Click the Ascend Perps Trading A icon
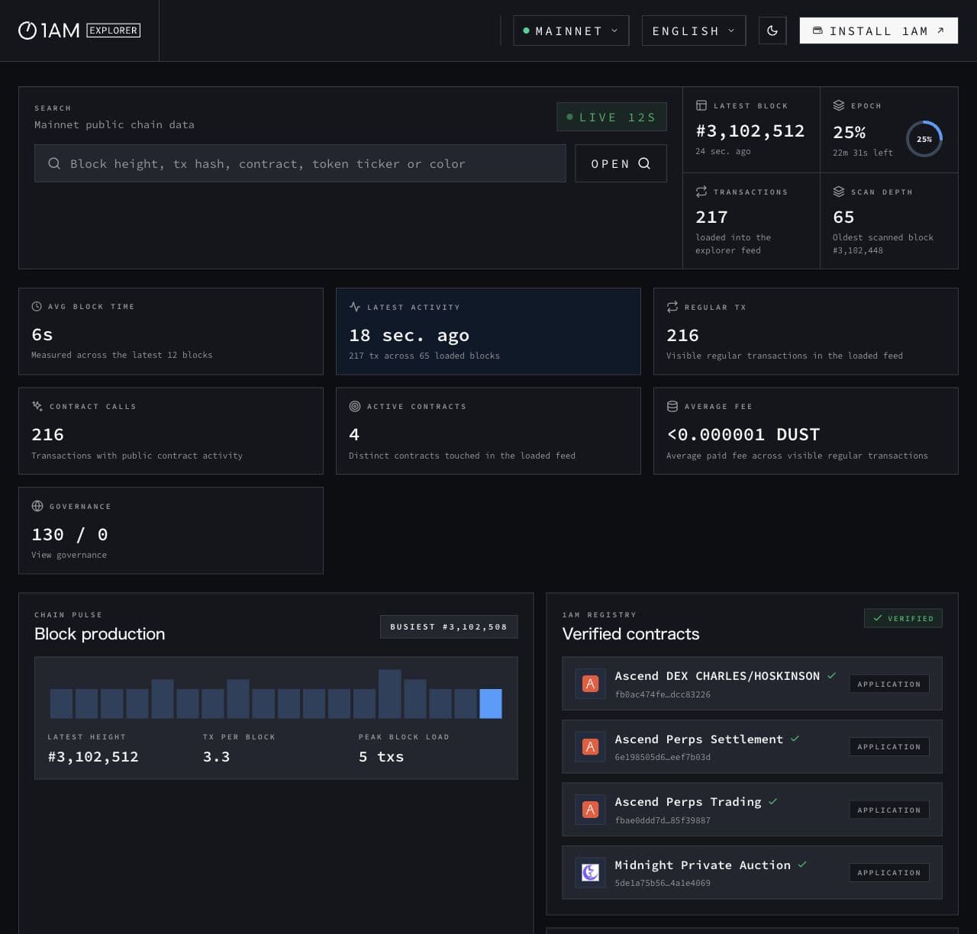Screen dimensions: 977x934 [590, 810]
